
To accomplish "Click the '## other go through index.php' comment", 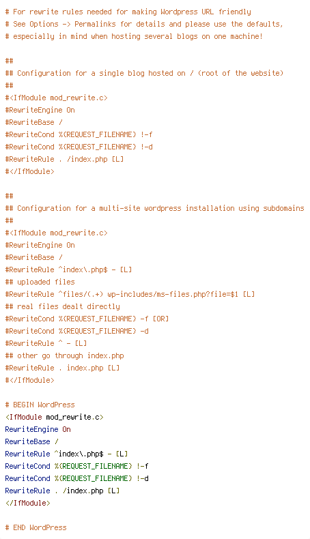I will pyautogui.click(x=65, y=355).
